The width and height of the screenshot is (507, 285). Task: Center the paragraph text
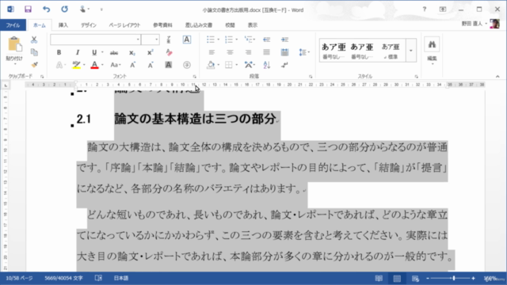point(230,52)
